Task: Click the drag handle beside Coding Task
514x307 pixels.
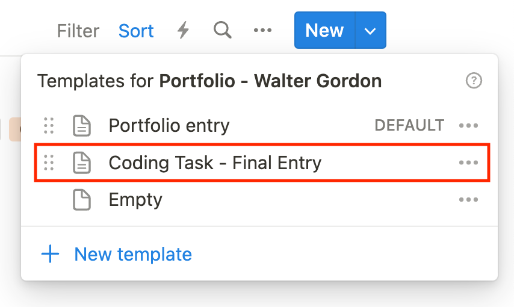Action: coord(49,163)
